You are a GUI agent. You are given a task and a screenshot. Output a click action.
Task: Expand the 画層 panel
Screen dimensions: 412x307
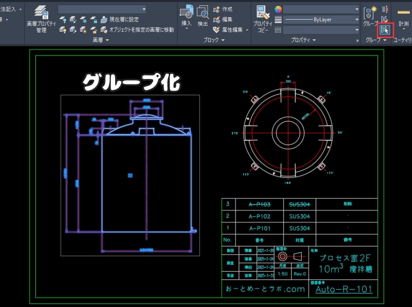pyautogui.click(x=100, y=40)
